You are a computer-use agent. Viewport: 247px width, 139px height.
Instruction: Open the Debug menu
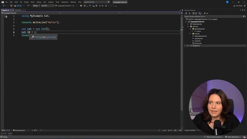coord(39,2)
